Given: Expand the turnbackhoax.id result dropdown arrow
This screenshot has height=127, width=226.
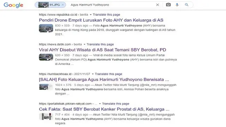Looking at the screenshot, I should (x=93, y=74).
